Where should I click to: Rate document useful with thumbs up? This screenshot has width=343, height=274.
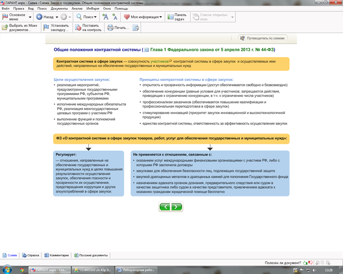305,263
